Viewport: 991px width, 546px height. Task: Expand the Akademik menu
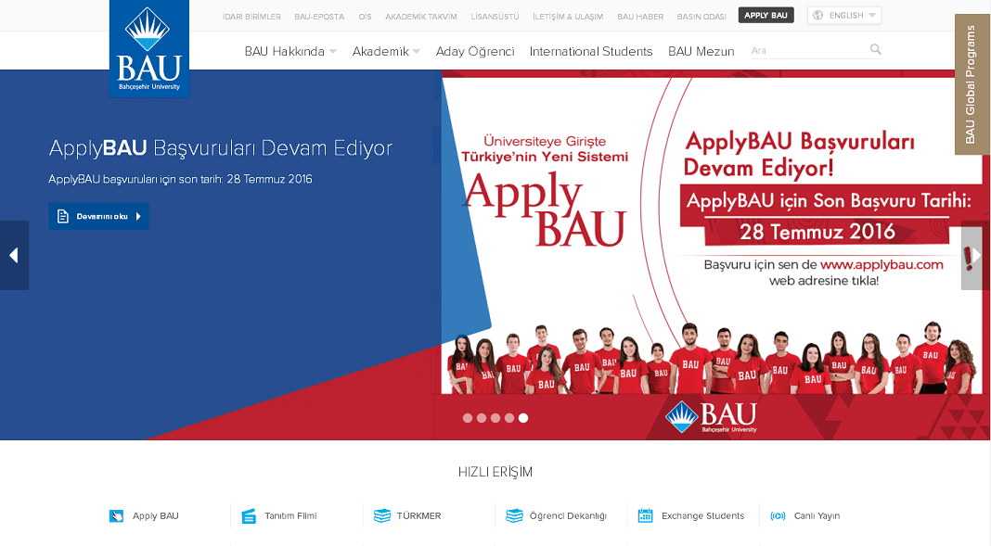[386, 51]
